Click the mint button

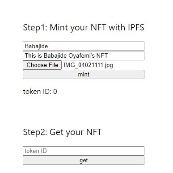point(84,74)
